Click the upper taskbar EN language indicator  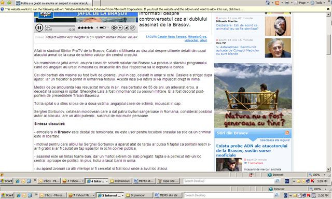coord(287,181)
